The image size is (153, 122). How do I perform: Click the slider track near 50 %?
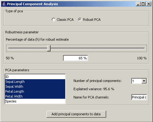[10, 48]
